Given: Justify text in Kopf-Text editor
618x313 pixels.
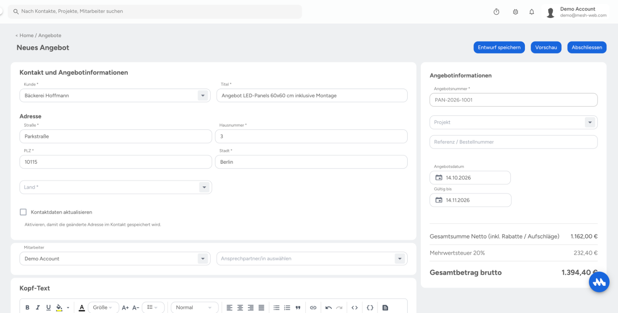Looking at the screenshot, I should (261, 307).
